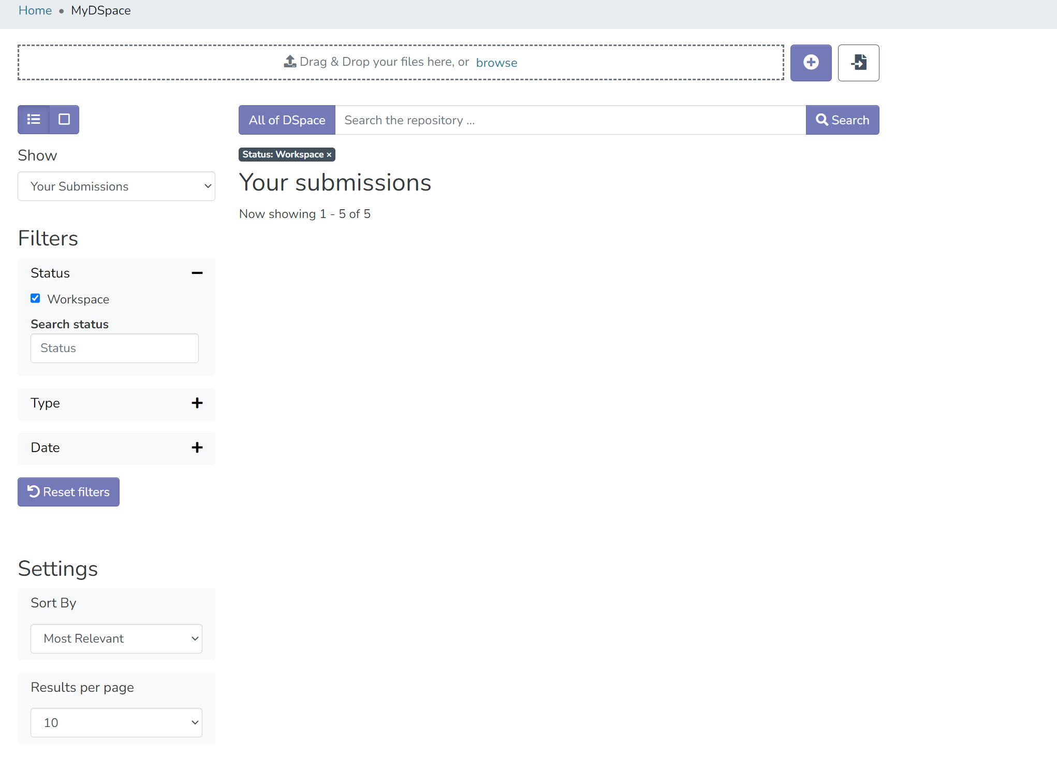Click the search repository input field

[x=569, y=120]
